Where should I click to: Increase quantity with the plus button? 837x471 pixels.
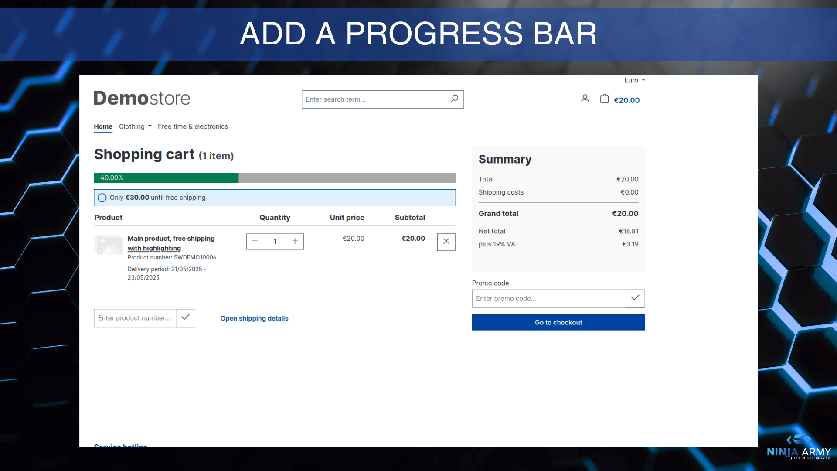[295, 241]
